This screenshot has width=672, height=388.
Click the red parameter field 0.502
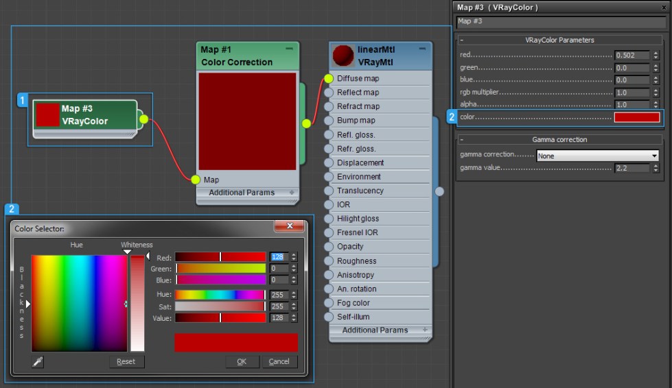[633, 56]
